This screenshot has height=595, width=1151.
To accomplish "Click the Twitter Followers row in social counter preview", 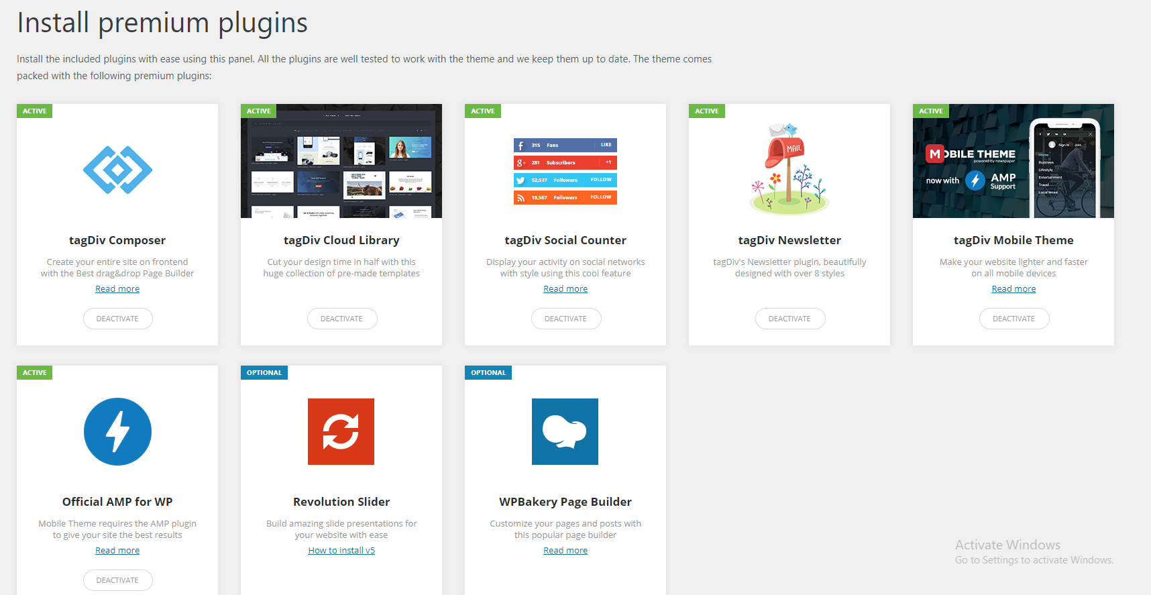I will click(565, 180).
